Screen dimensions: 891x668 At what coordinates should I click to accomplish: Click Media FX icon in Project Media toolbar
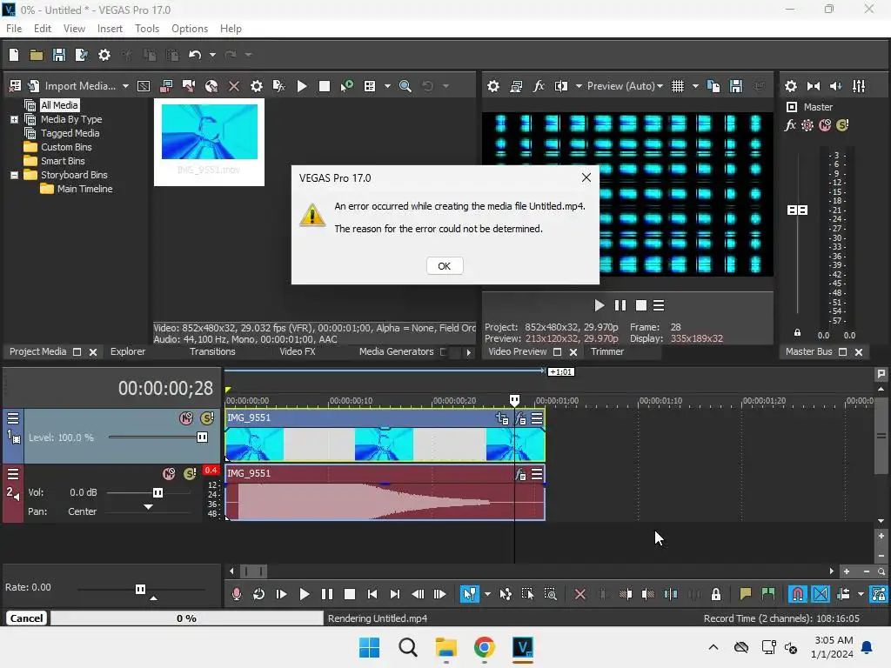tap(279, 86)
